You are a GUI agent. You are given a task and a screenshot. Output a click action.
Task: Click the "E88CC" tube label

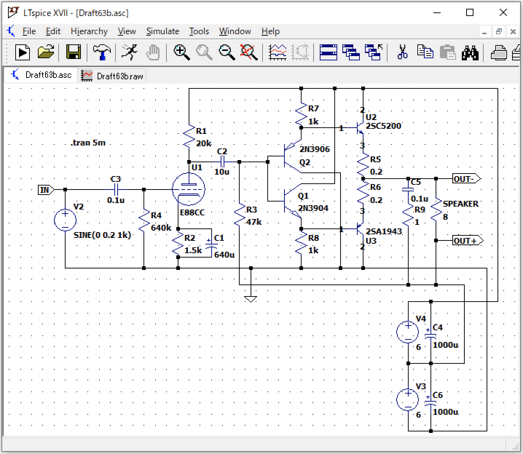click(x=192, y=212)
